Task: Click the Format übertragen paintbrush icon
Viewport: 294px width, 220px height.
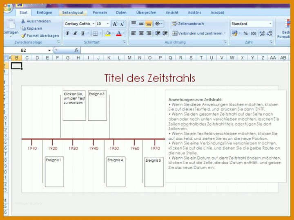Action: click(x=23, y=35)
